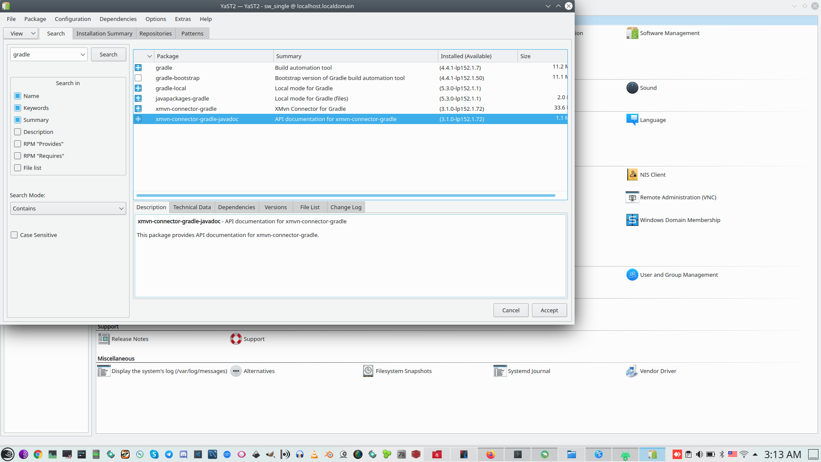Image resolution: width=821 pixels, height=462 pixels.
Task: Click the Accept button
Action: 549,310
